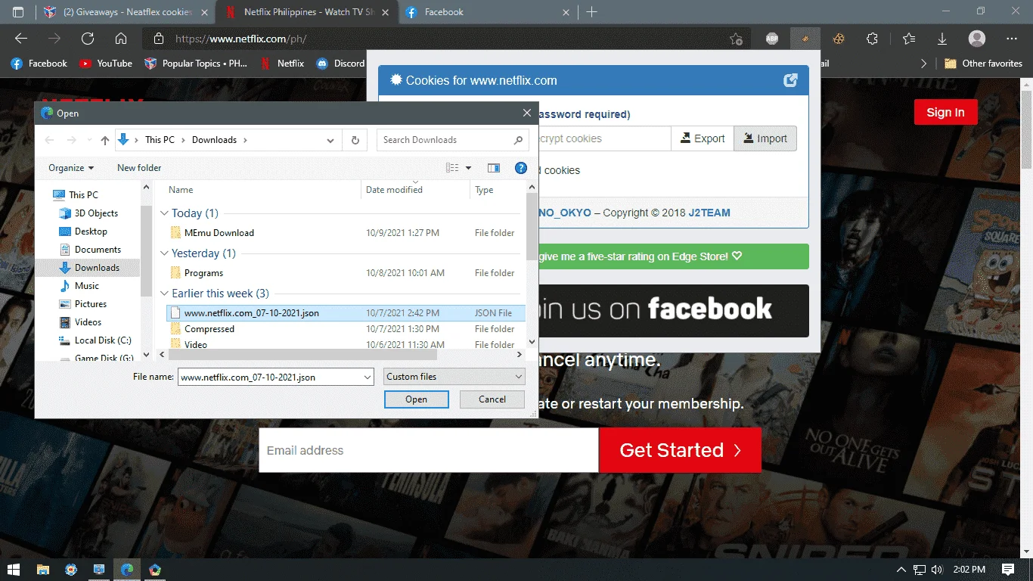The width and height of the screenshot is (1033, 581).
Task: Select the Compressed folder row
Action: click(346, 329)
